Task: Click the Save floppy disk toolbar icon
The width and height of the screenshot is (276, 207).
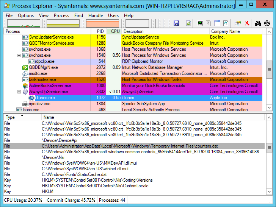Action: point(176,23)
